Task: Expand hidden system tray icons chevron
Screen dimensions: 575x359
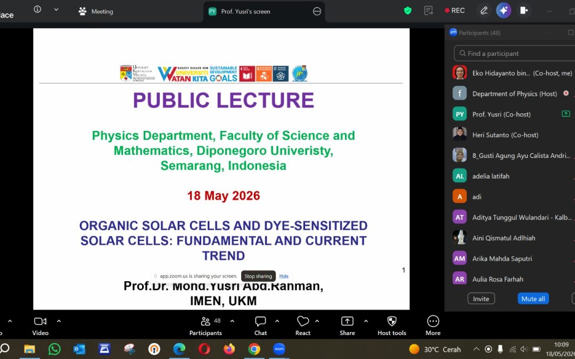Action: click(476, 349)
